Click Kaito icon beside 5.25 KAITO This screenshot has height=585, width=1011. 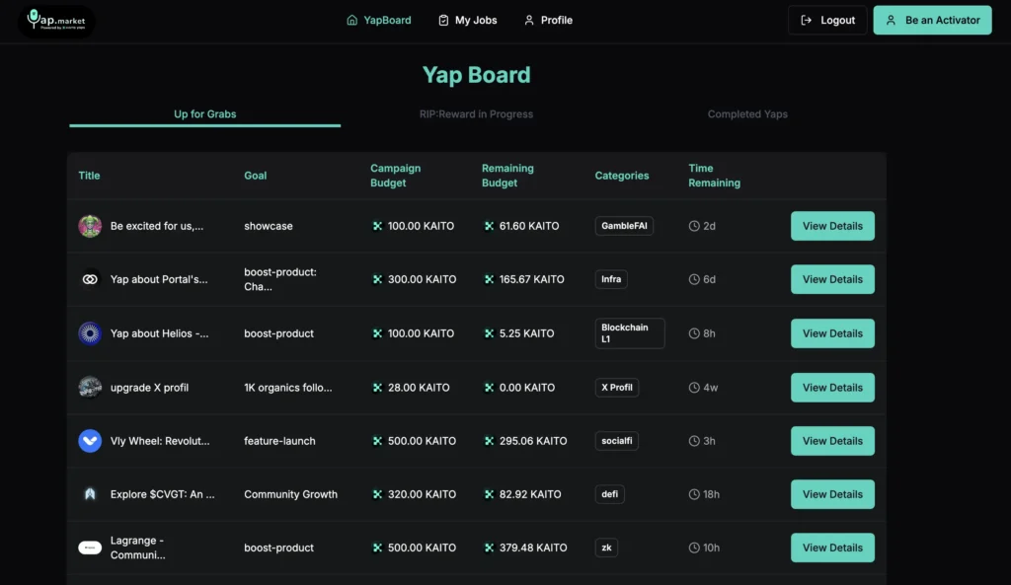click(489, 333)
